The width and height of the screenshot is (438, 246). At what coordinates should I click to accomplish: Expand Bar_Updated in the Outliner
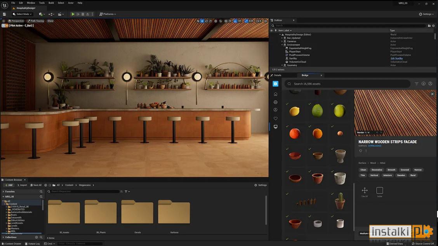(x=282, y=38)
